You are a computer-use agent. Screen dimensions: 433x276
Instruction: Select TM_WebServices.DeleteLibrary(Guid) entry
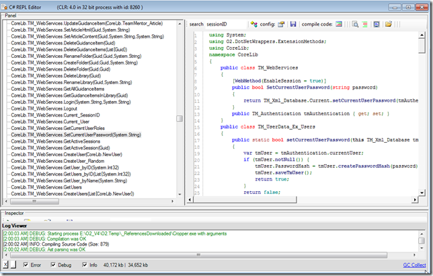(56, 76)
